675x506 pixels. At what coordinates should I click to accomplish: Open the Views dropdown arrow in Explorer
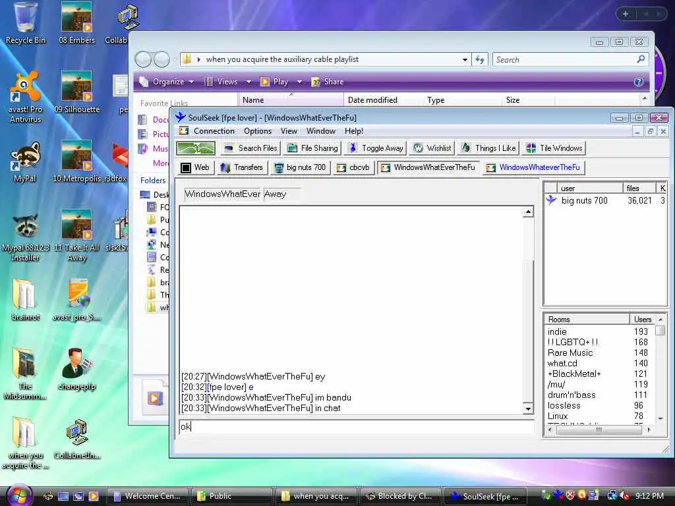pyautogui.click(x=249, y=82)
